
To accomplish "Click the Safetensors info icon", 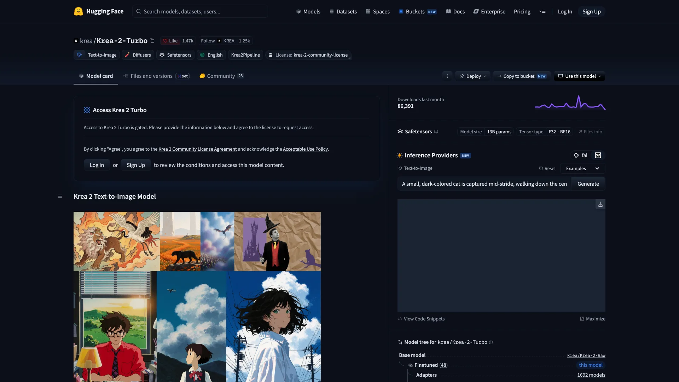I will [x=436, y=132].
